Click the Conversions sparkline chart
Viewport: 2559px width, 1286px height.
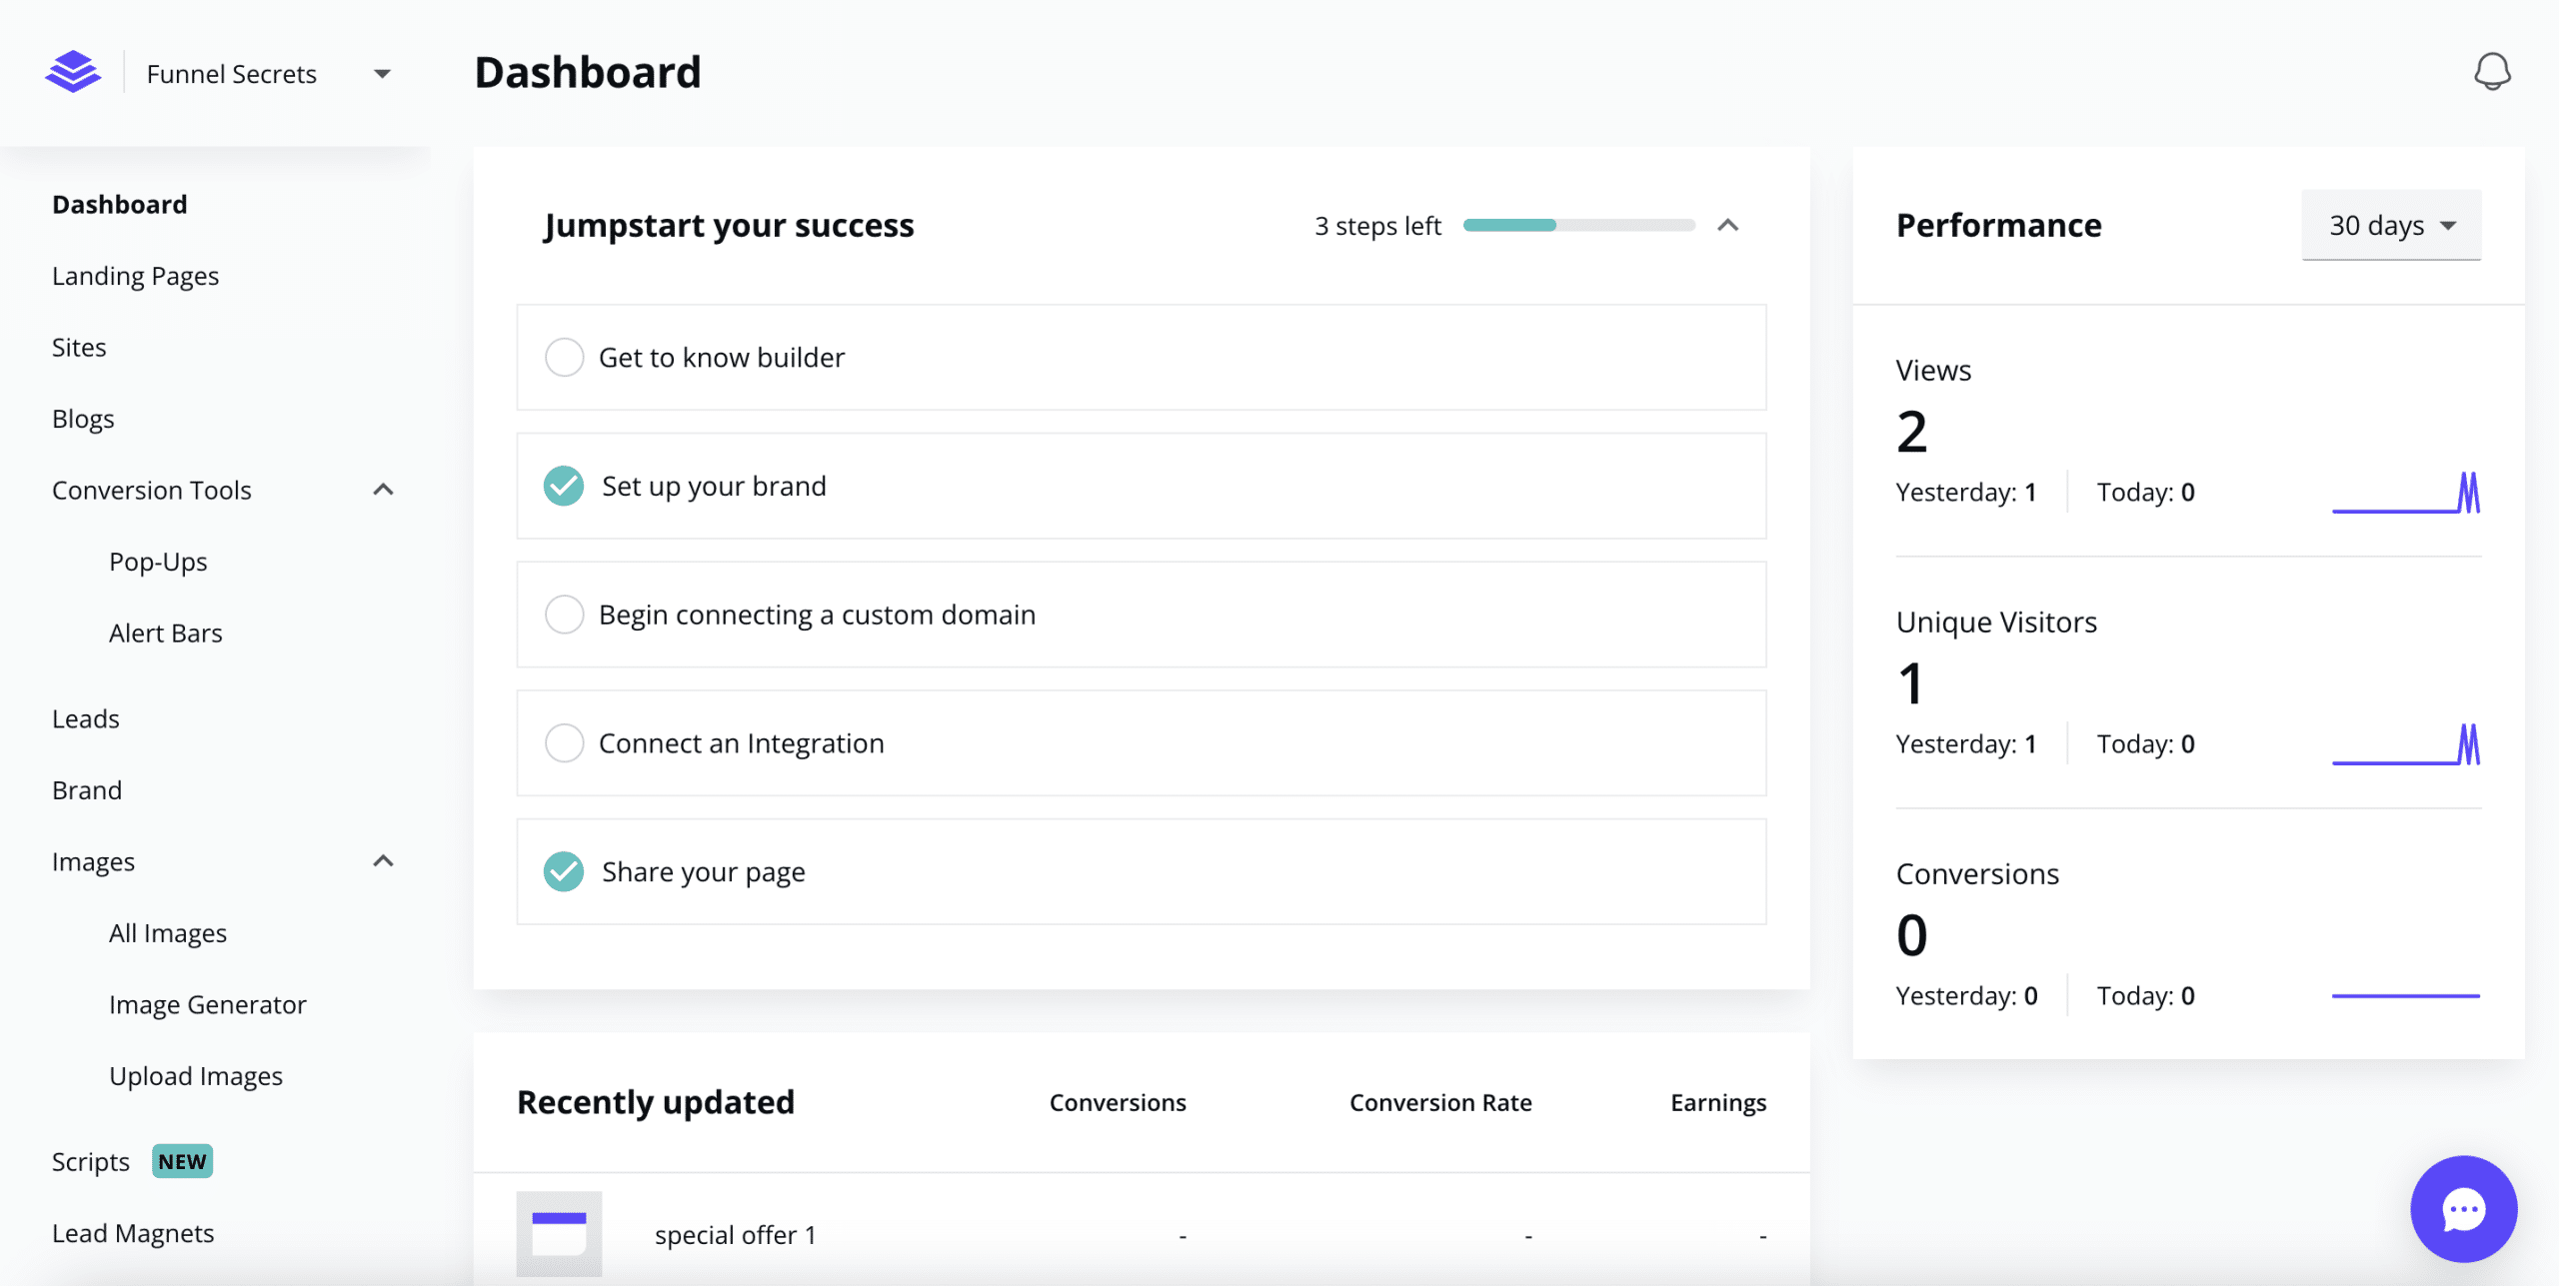(x=2406, y=995)
